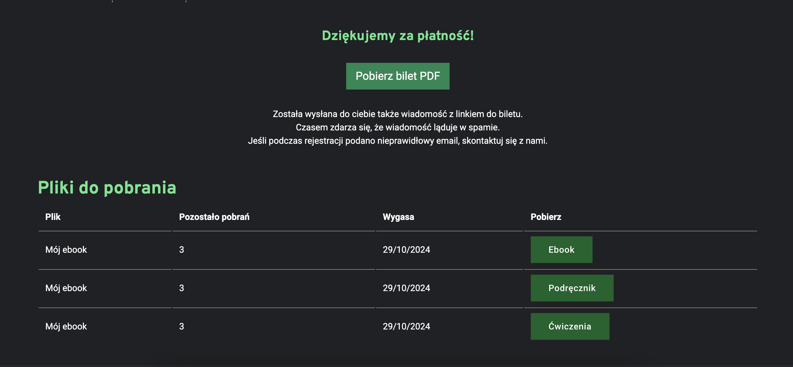This screenshot has height=367, width=793.
Task: Select Mój ebook in the Ćwiczenia row
Action: pyautogui.click(x=66, y=326)
